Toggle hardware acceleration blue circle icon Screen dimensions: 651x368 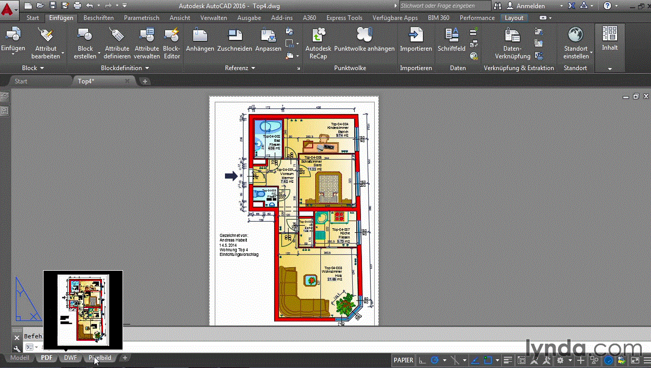point(608,360)
